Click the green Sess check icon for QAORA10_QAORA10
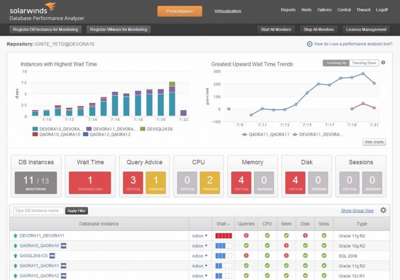Screen dimensions: 400x280 pos(324,246)
